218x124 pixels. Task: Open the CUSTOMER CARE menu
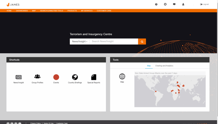[x=104, y=11]
